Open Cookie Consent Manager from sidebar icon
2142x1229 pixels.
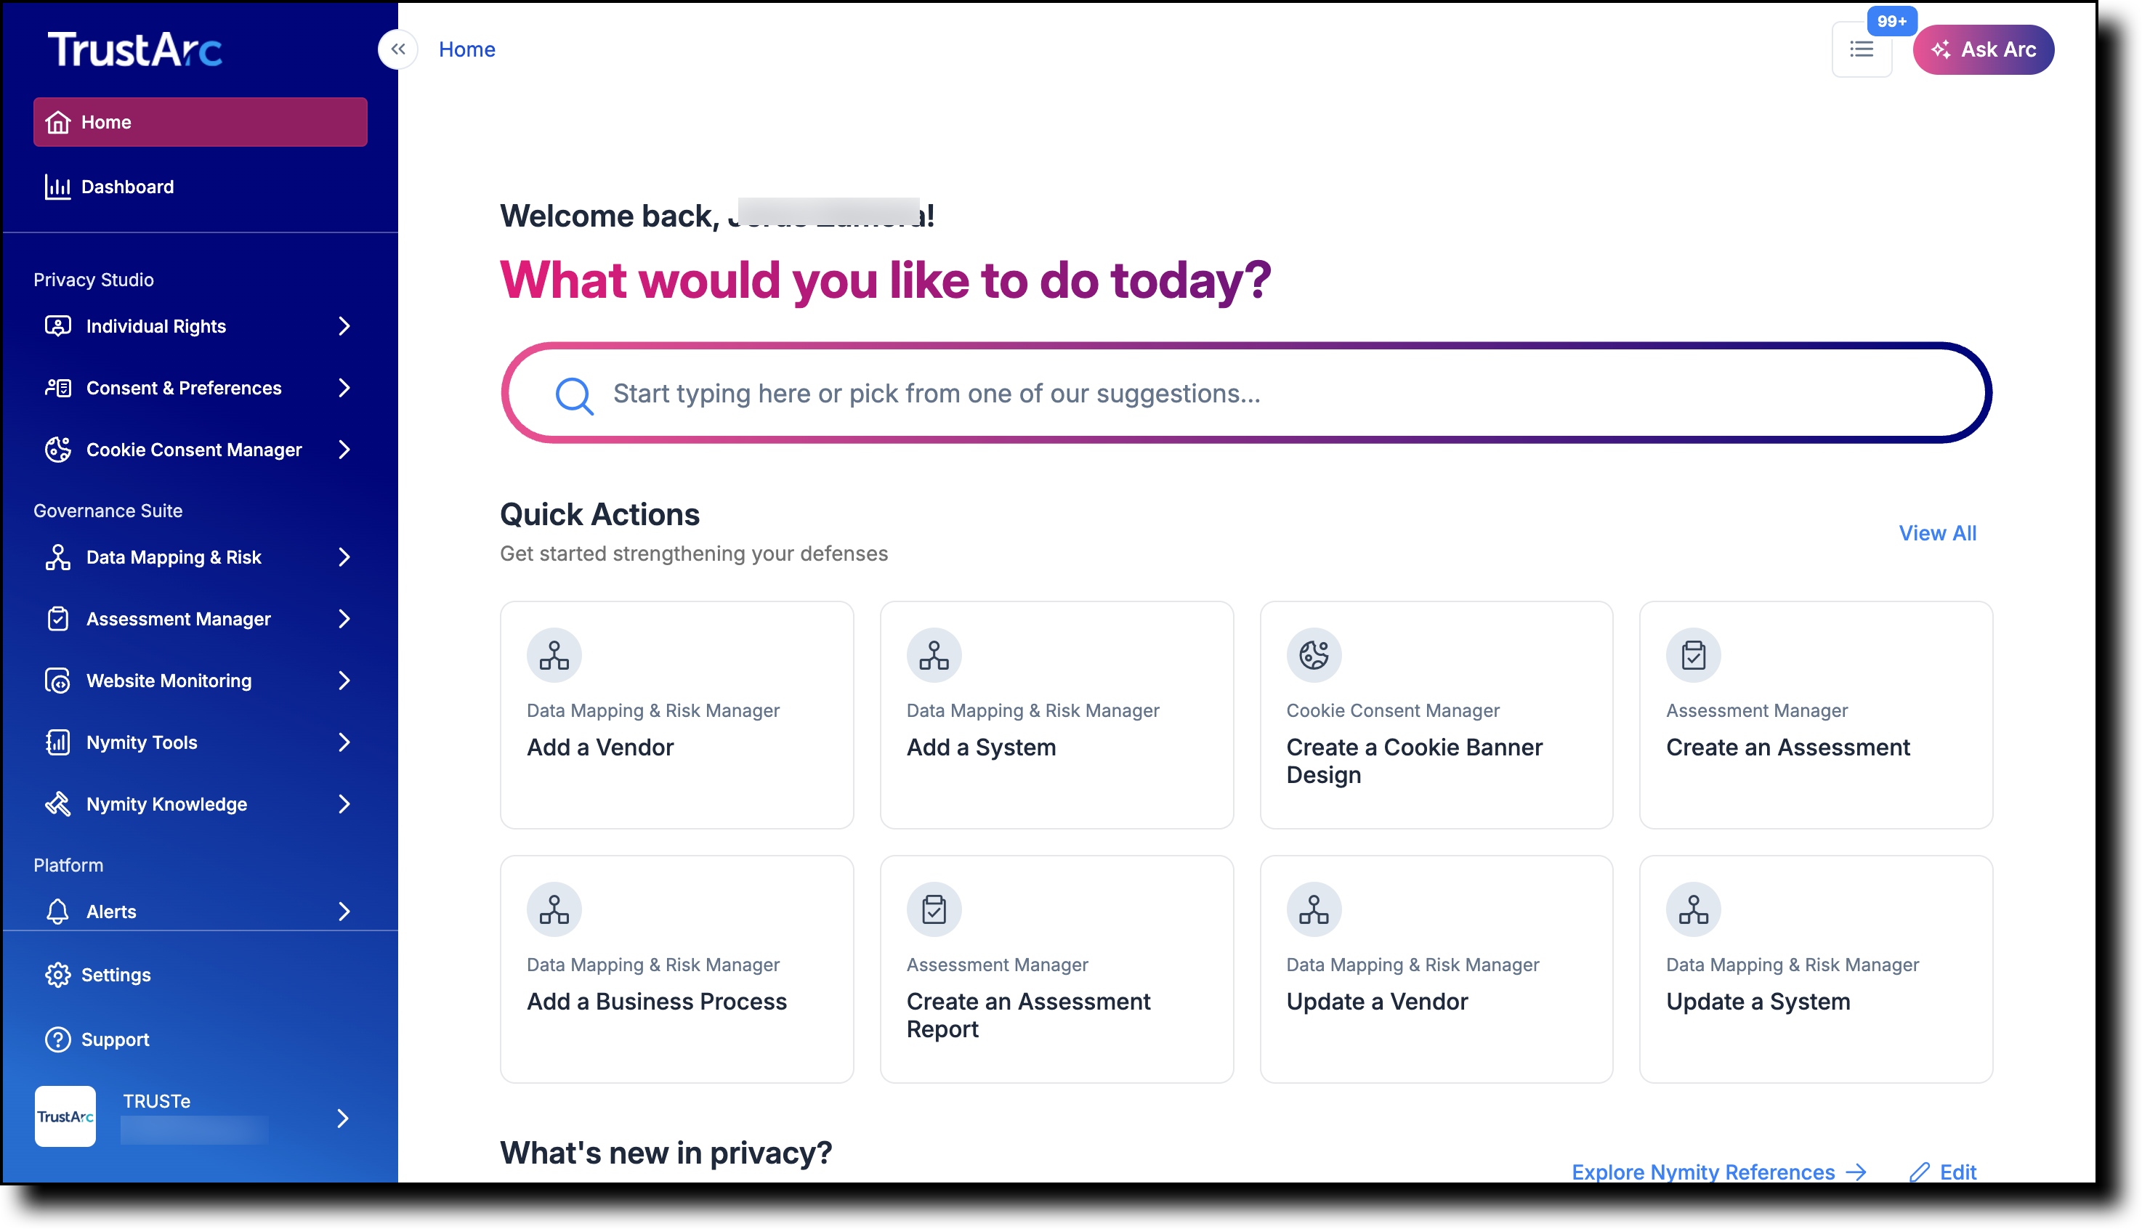coord(57,450)
